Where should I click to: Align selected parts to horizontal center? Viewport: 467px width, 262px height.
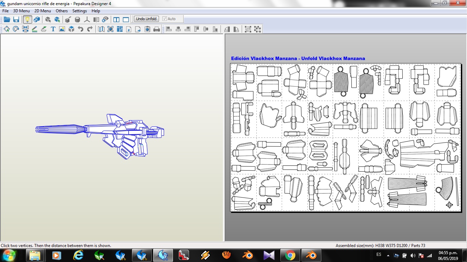pyautogui.click(x=178, y=29)
